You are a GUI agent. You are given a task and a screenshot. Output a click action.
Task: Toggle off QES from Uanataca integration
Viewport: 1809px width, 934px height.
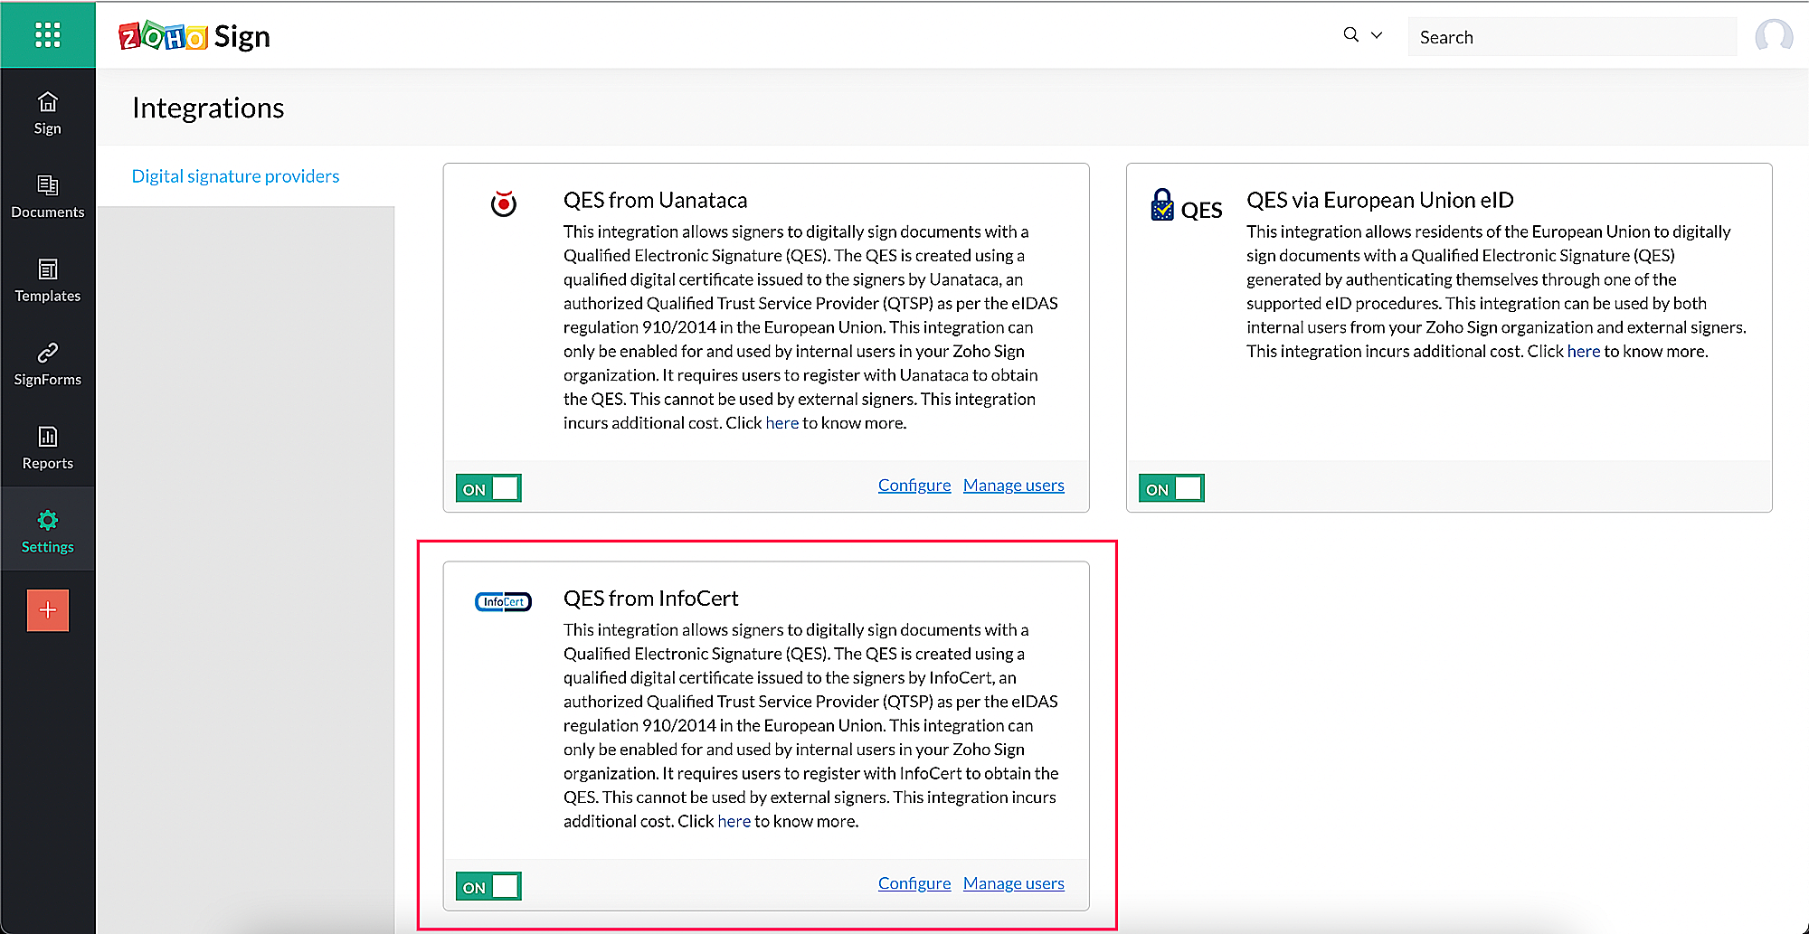[488, 488]
